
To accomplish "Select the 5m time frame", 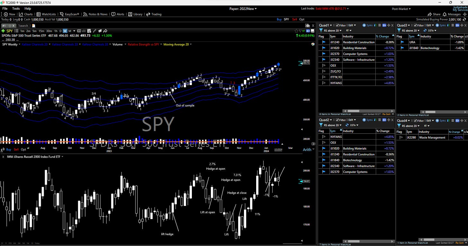I will pyautogui.click(x=34, y=31).
